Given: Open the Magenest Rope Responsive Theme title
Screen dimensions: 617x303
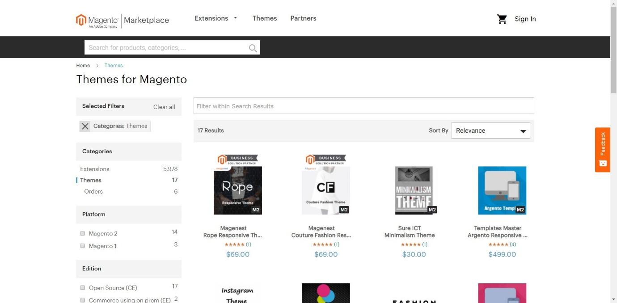Looking at the screenshot, I should 233,231.
